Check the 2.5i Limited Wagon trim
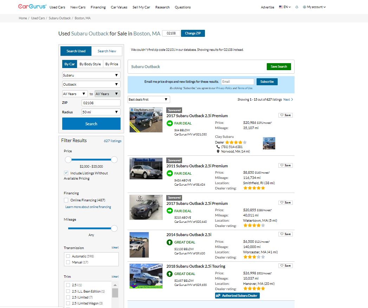This screenshot has width=368, height=308. [68, 303]
